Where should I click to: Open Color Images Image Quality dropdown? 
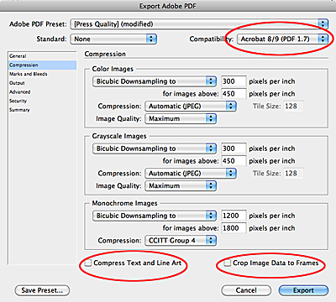[181, 118]
